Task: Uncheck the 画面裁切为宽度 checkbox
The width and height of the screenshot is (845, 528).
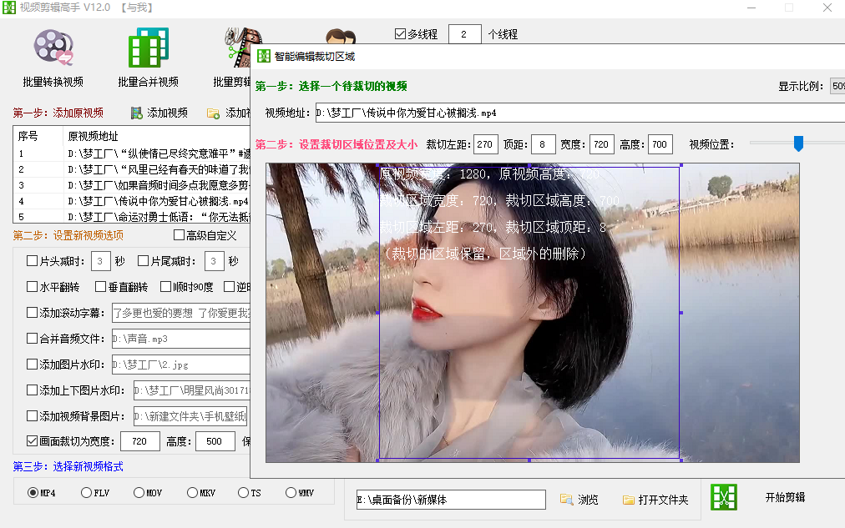Action: tap(32, 440)
